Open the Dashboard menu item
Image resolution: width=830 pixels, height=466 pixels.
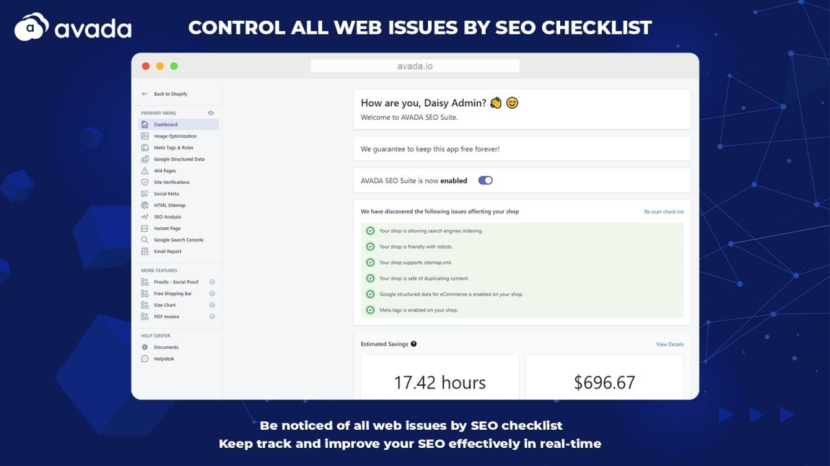[x=166, y=124]
